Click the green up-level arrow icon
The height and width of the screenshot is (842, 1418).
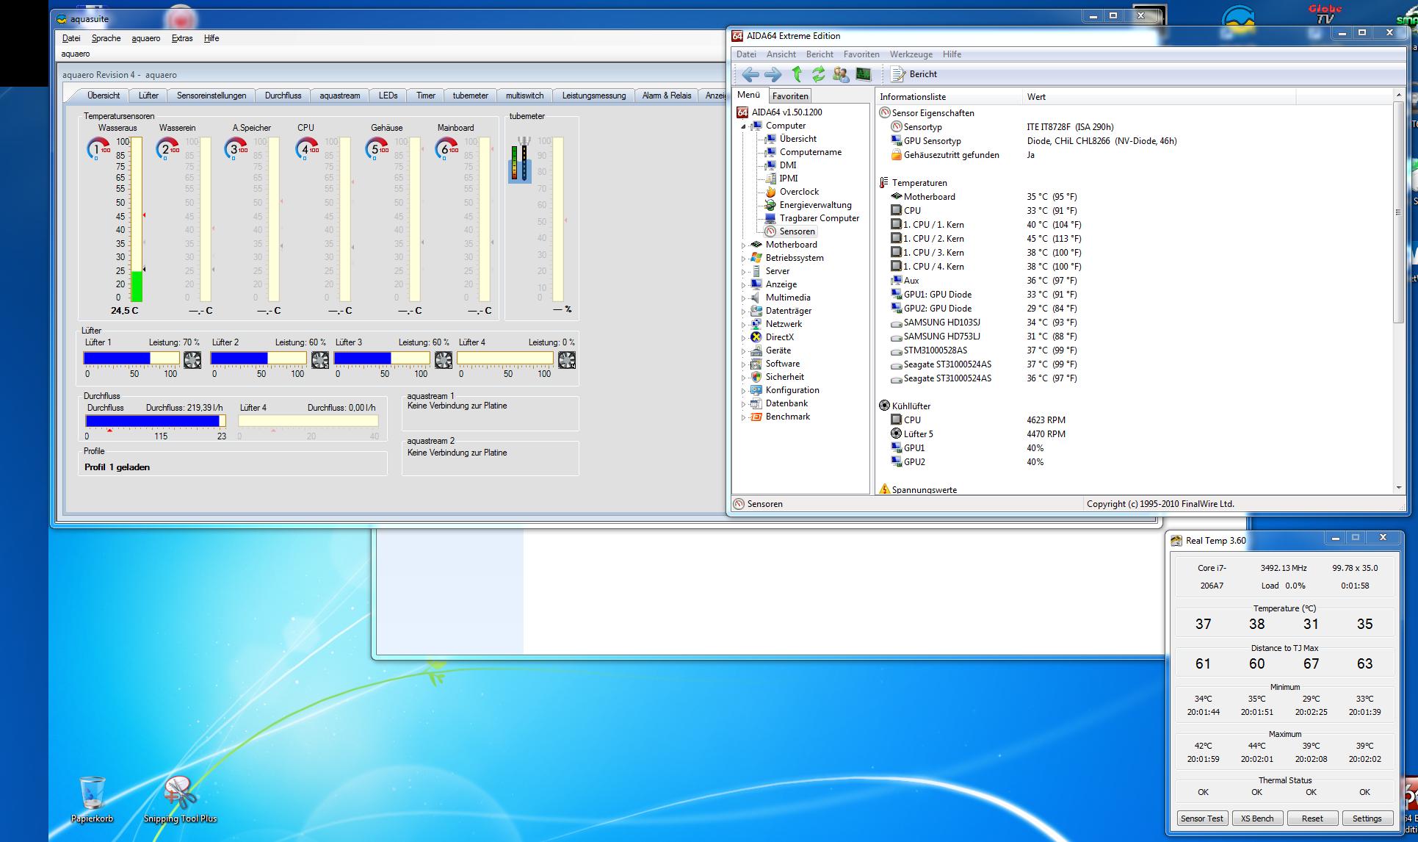(x=797, y=74)
